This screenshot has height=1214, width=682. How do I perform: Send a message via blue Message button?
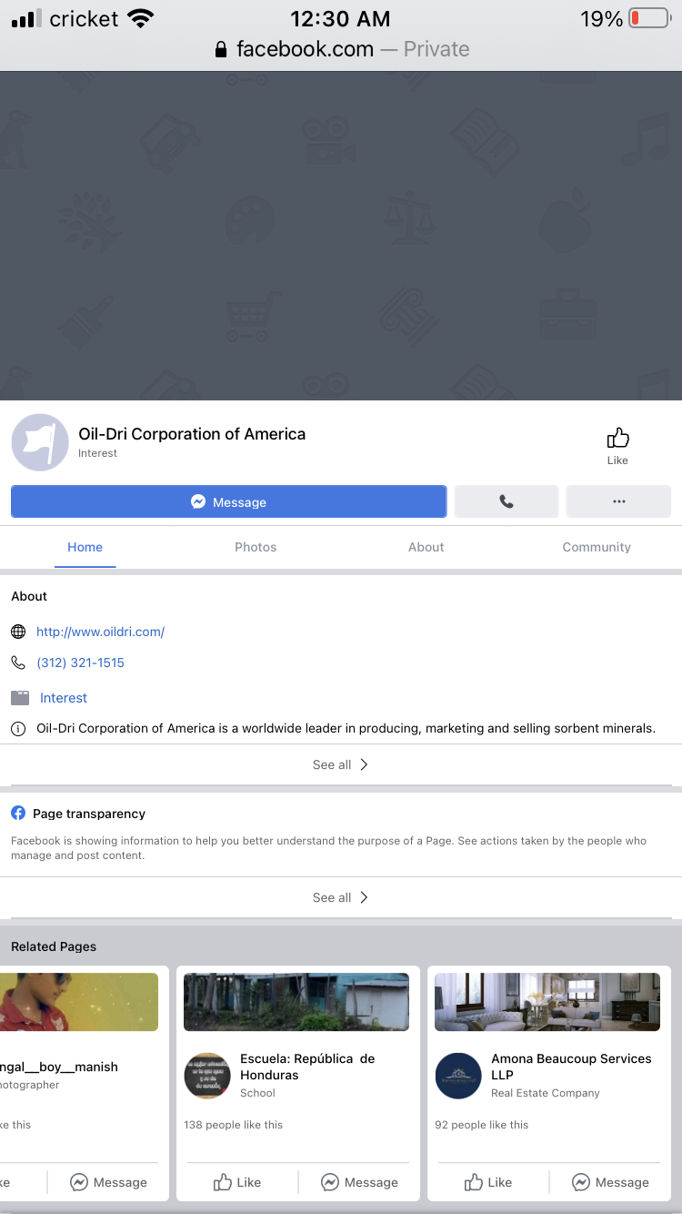[x=228, y=501]
